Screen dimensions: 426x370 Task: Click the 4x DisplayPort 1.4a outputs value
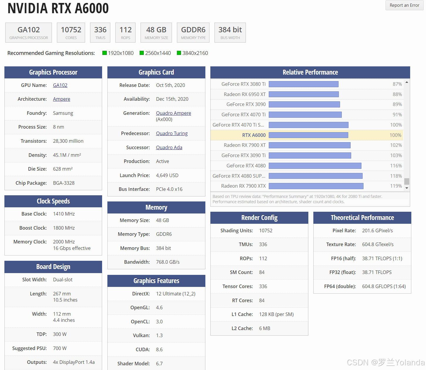pyautogui.click(x=74, y=362)
